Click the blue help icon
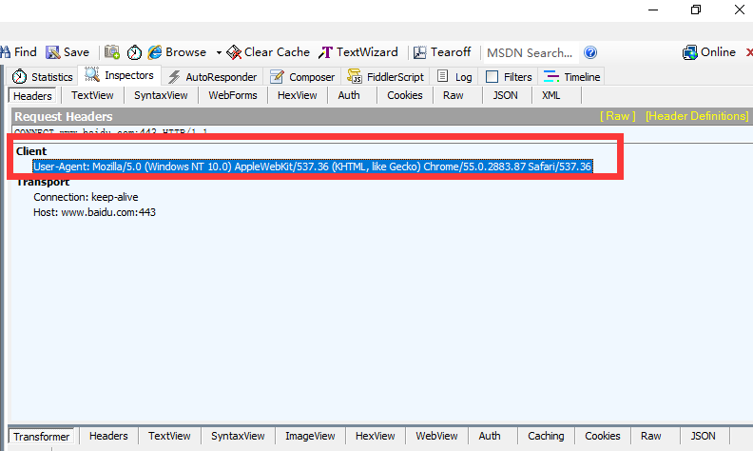 [590, 52]
